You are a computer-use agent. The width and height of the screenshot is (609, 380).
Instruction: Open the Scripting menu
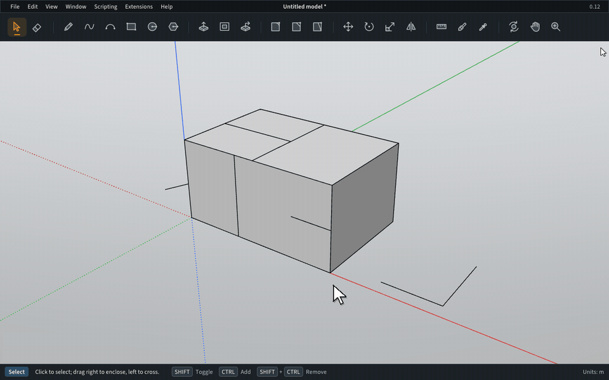coord(106,6)
